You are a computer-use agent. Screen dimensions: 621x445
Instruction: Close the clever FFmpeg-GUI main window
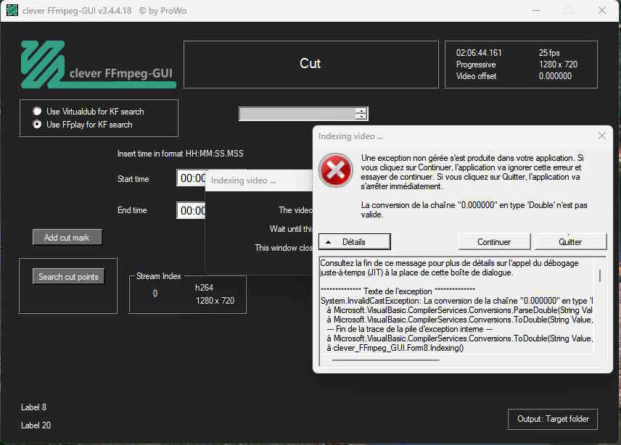pos(602,10)
